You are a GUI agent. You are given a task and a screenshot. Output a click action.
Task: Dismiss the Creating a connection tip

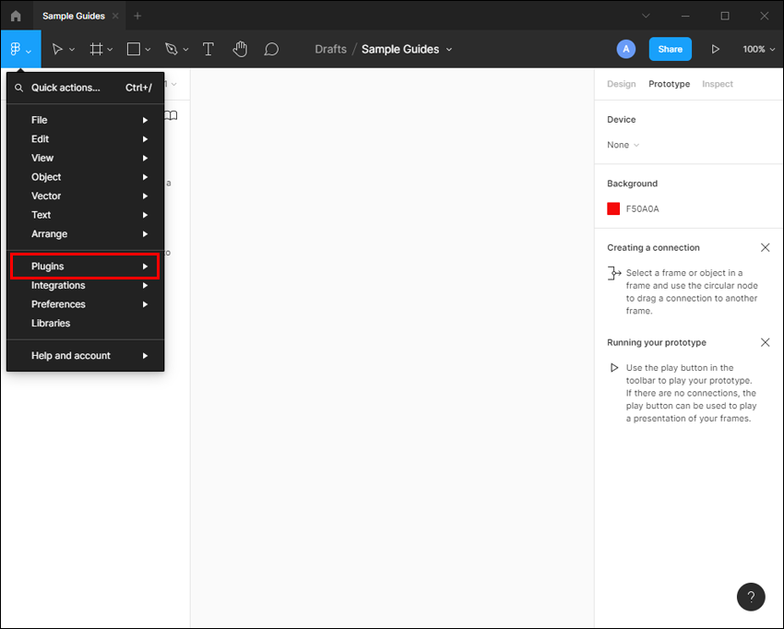765,248
